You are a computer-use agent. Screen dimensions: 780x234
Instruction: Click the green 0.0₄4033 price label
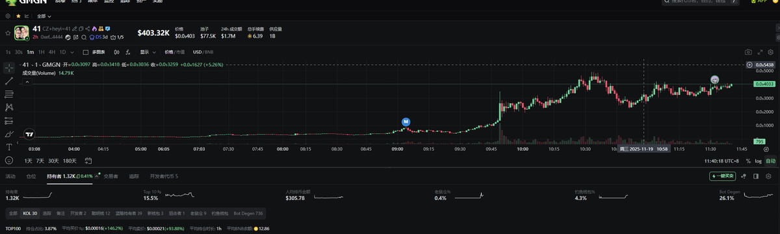pyautogui.click(x=764, y=84)
